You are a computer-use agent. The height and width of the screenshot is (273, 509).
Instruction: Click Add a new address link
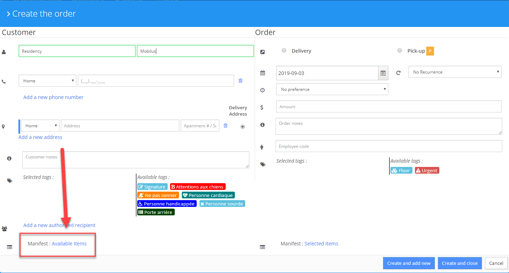click(x=40, y=137)
